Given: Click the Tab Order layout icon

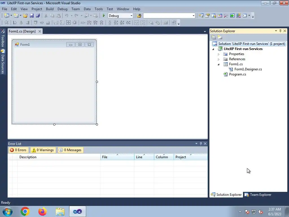Looking at the screenshot, I should (x=174, y=23).
